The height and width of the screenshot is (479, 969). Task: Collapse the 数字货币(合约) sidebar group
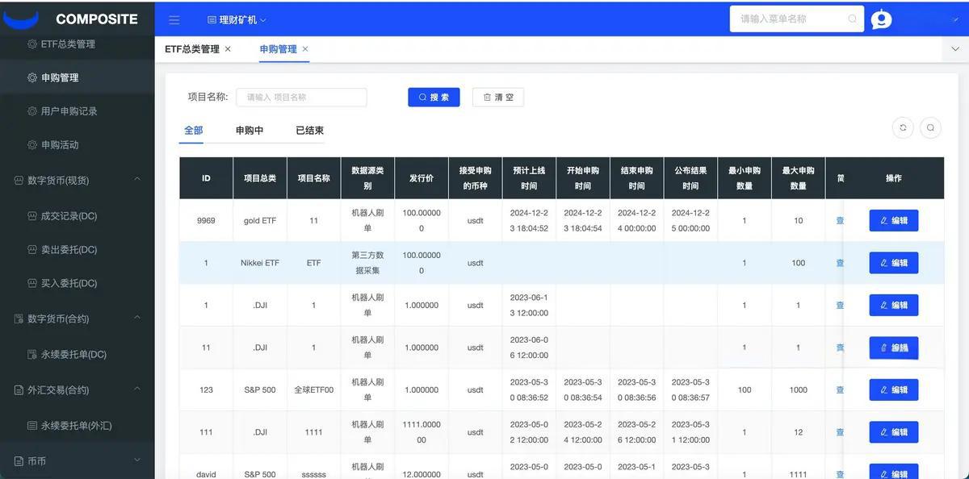coord(77,319)
